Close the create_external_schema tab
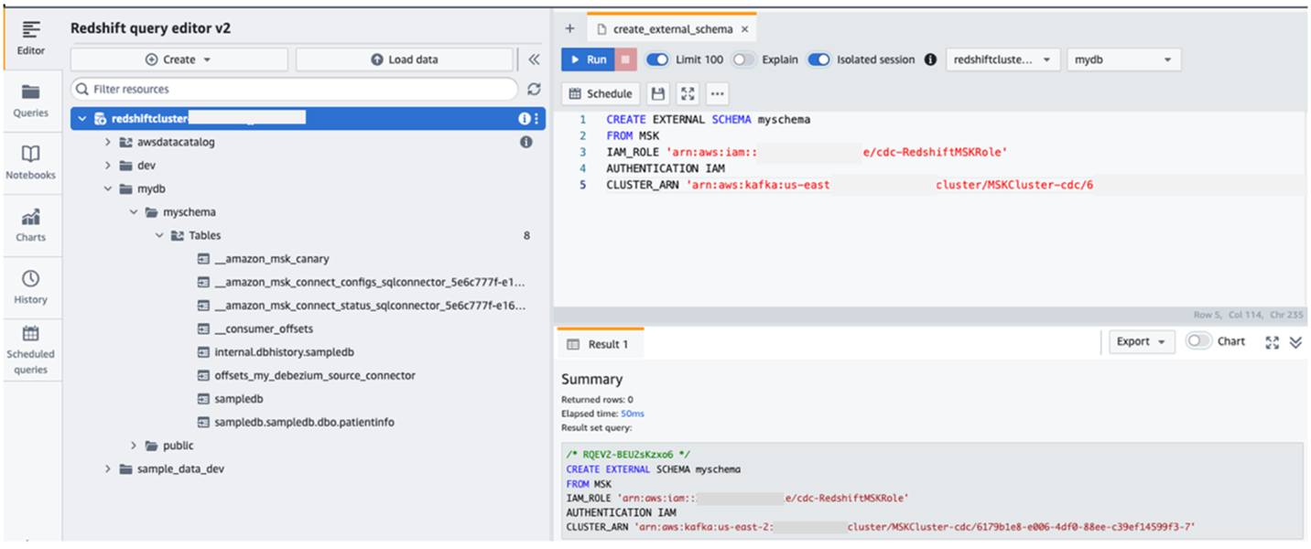1311x549 pixels. click(744, 29)
